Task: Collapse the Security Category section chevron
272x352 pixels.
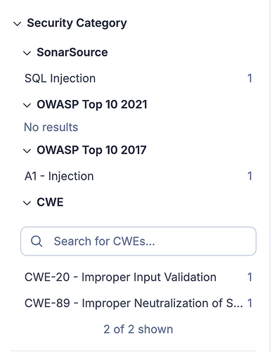Action: click(x=17, y=24)
